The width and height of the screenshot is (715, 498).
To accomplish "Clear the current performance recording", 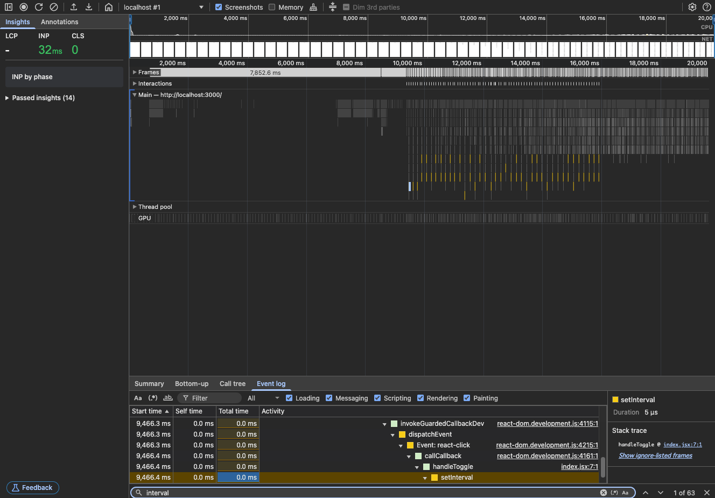I will tap(54, 7).
